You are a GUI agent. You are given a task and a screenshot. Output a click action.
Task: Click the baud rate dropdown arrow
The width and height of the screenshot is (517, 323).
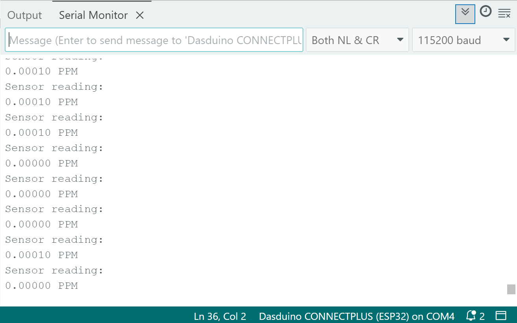pyautogui.click(x=506, y=40)
